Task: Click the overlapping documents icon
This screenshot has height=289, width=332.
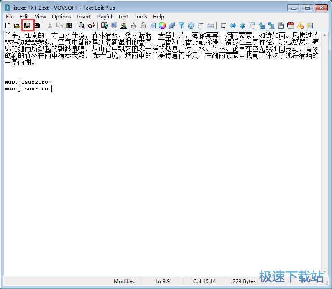Action: (252, 26)
